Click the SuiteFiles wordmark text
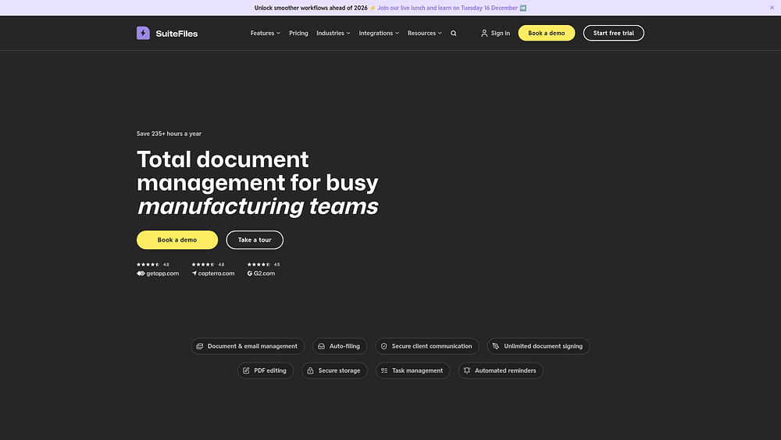781x440 pixels. (x=177, y=34)
